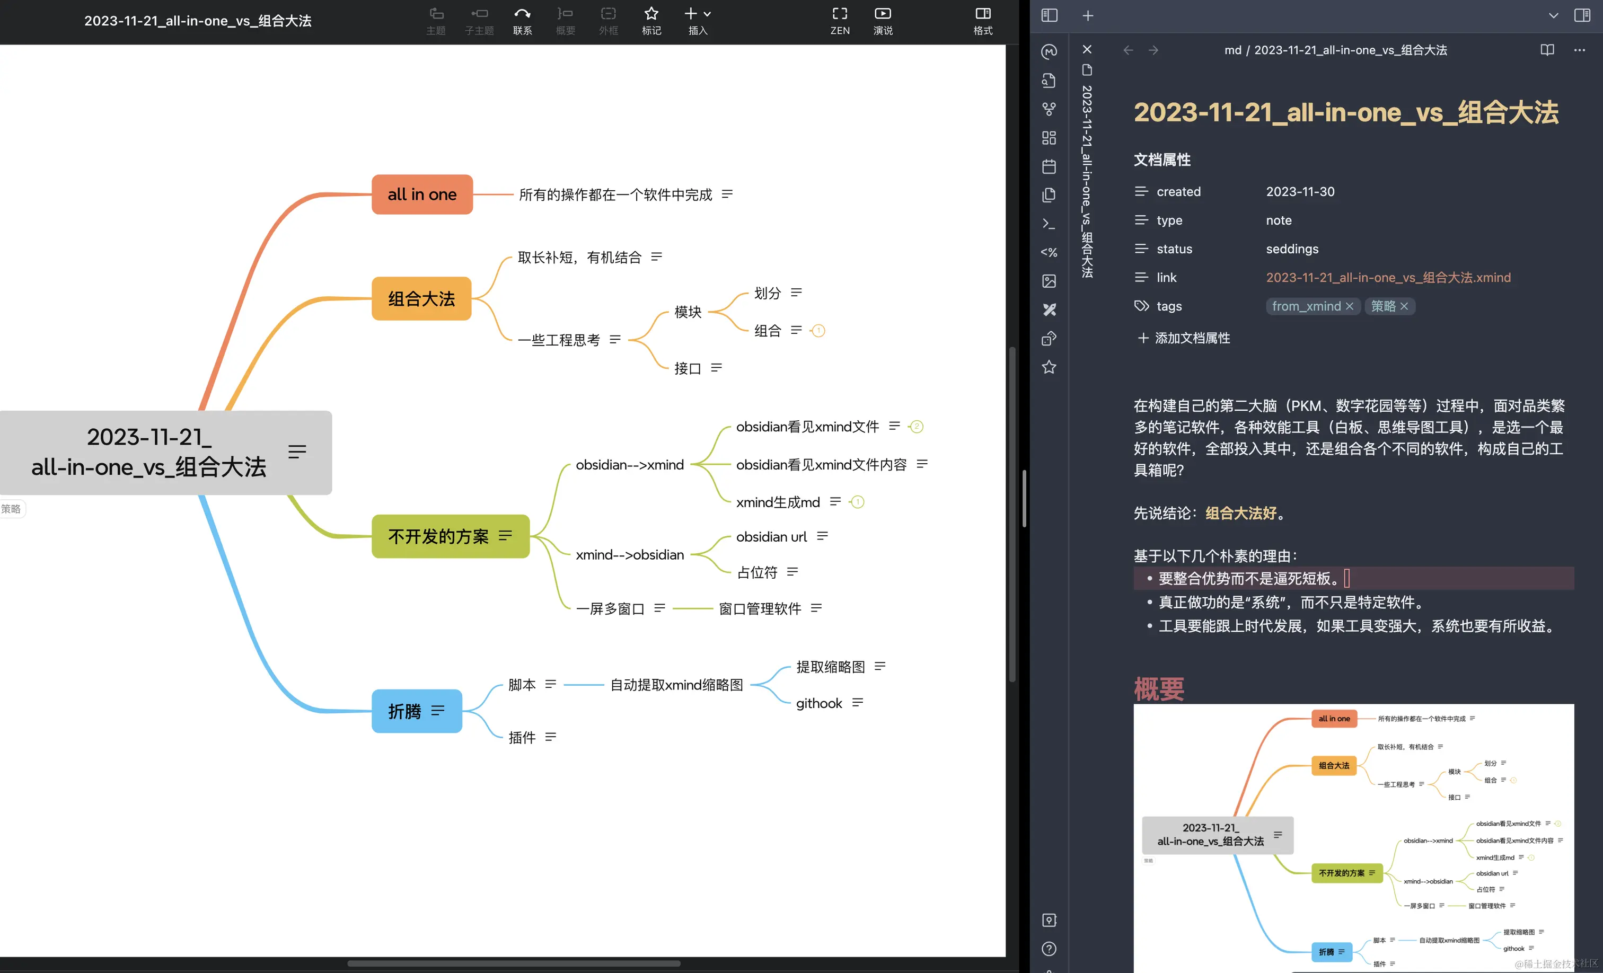Screen dimensions: 1603x973
Task: Click the 概要 (summary) toolbar icon
Action: coord(565,21)
